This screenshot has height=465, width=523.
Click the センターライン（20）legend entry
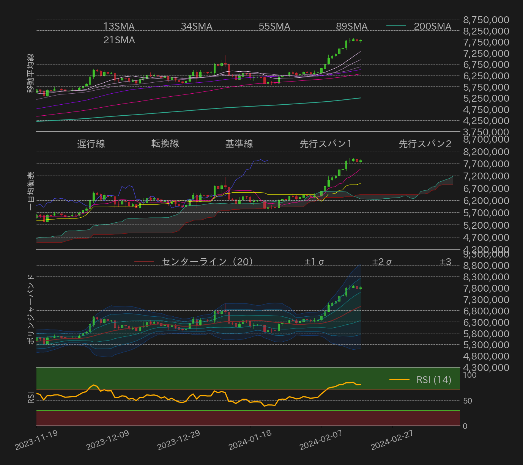point(207,262)
